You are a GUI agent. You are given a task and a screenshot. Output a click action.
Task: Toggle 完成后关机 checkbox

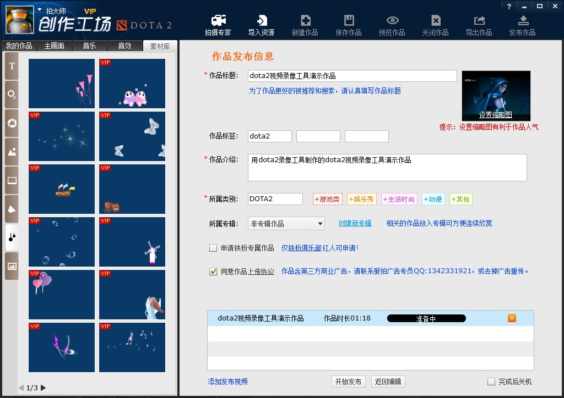pos(491,382)
